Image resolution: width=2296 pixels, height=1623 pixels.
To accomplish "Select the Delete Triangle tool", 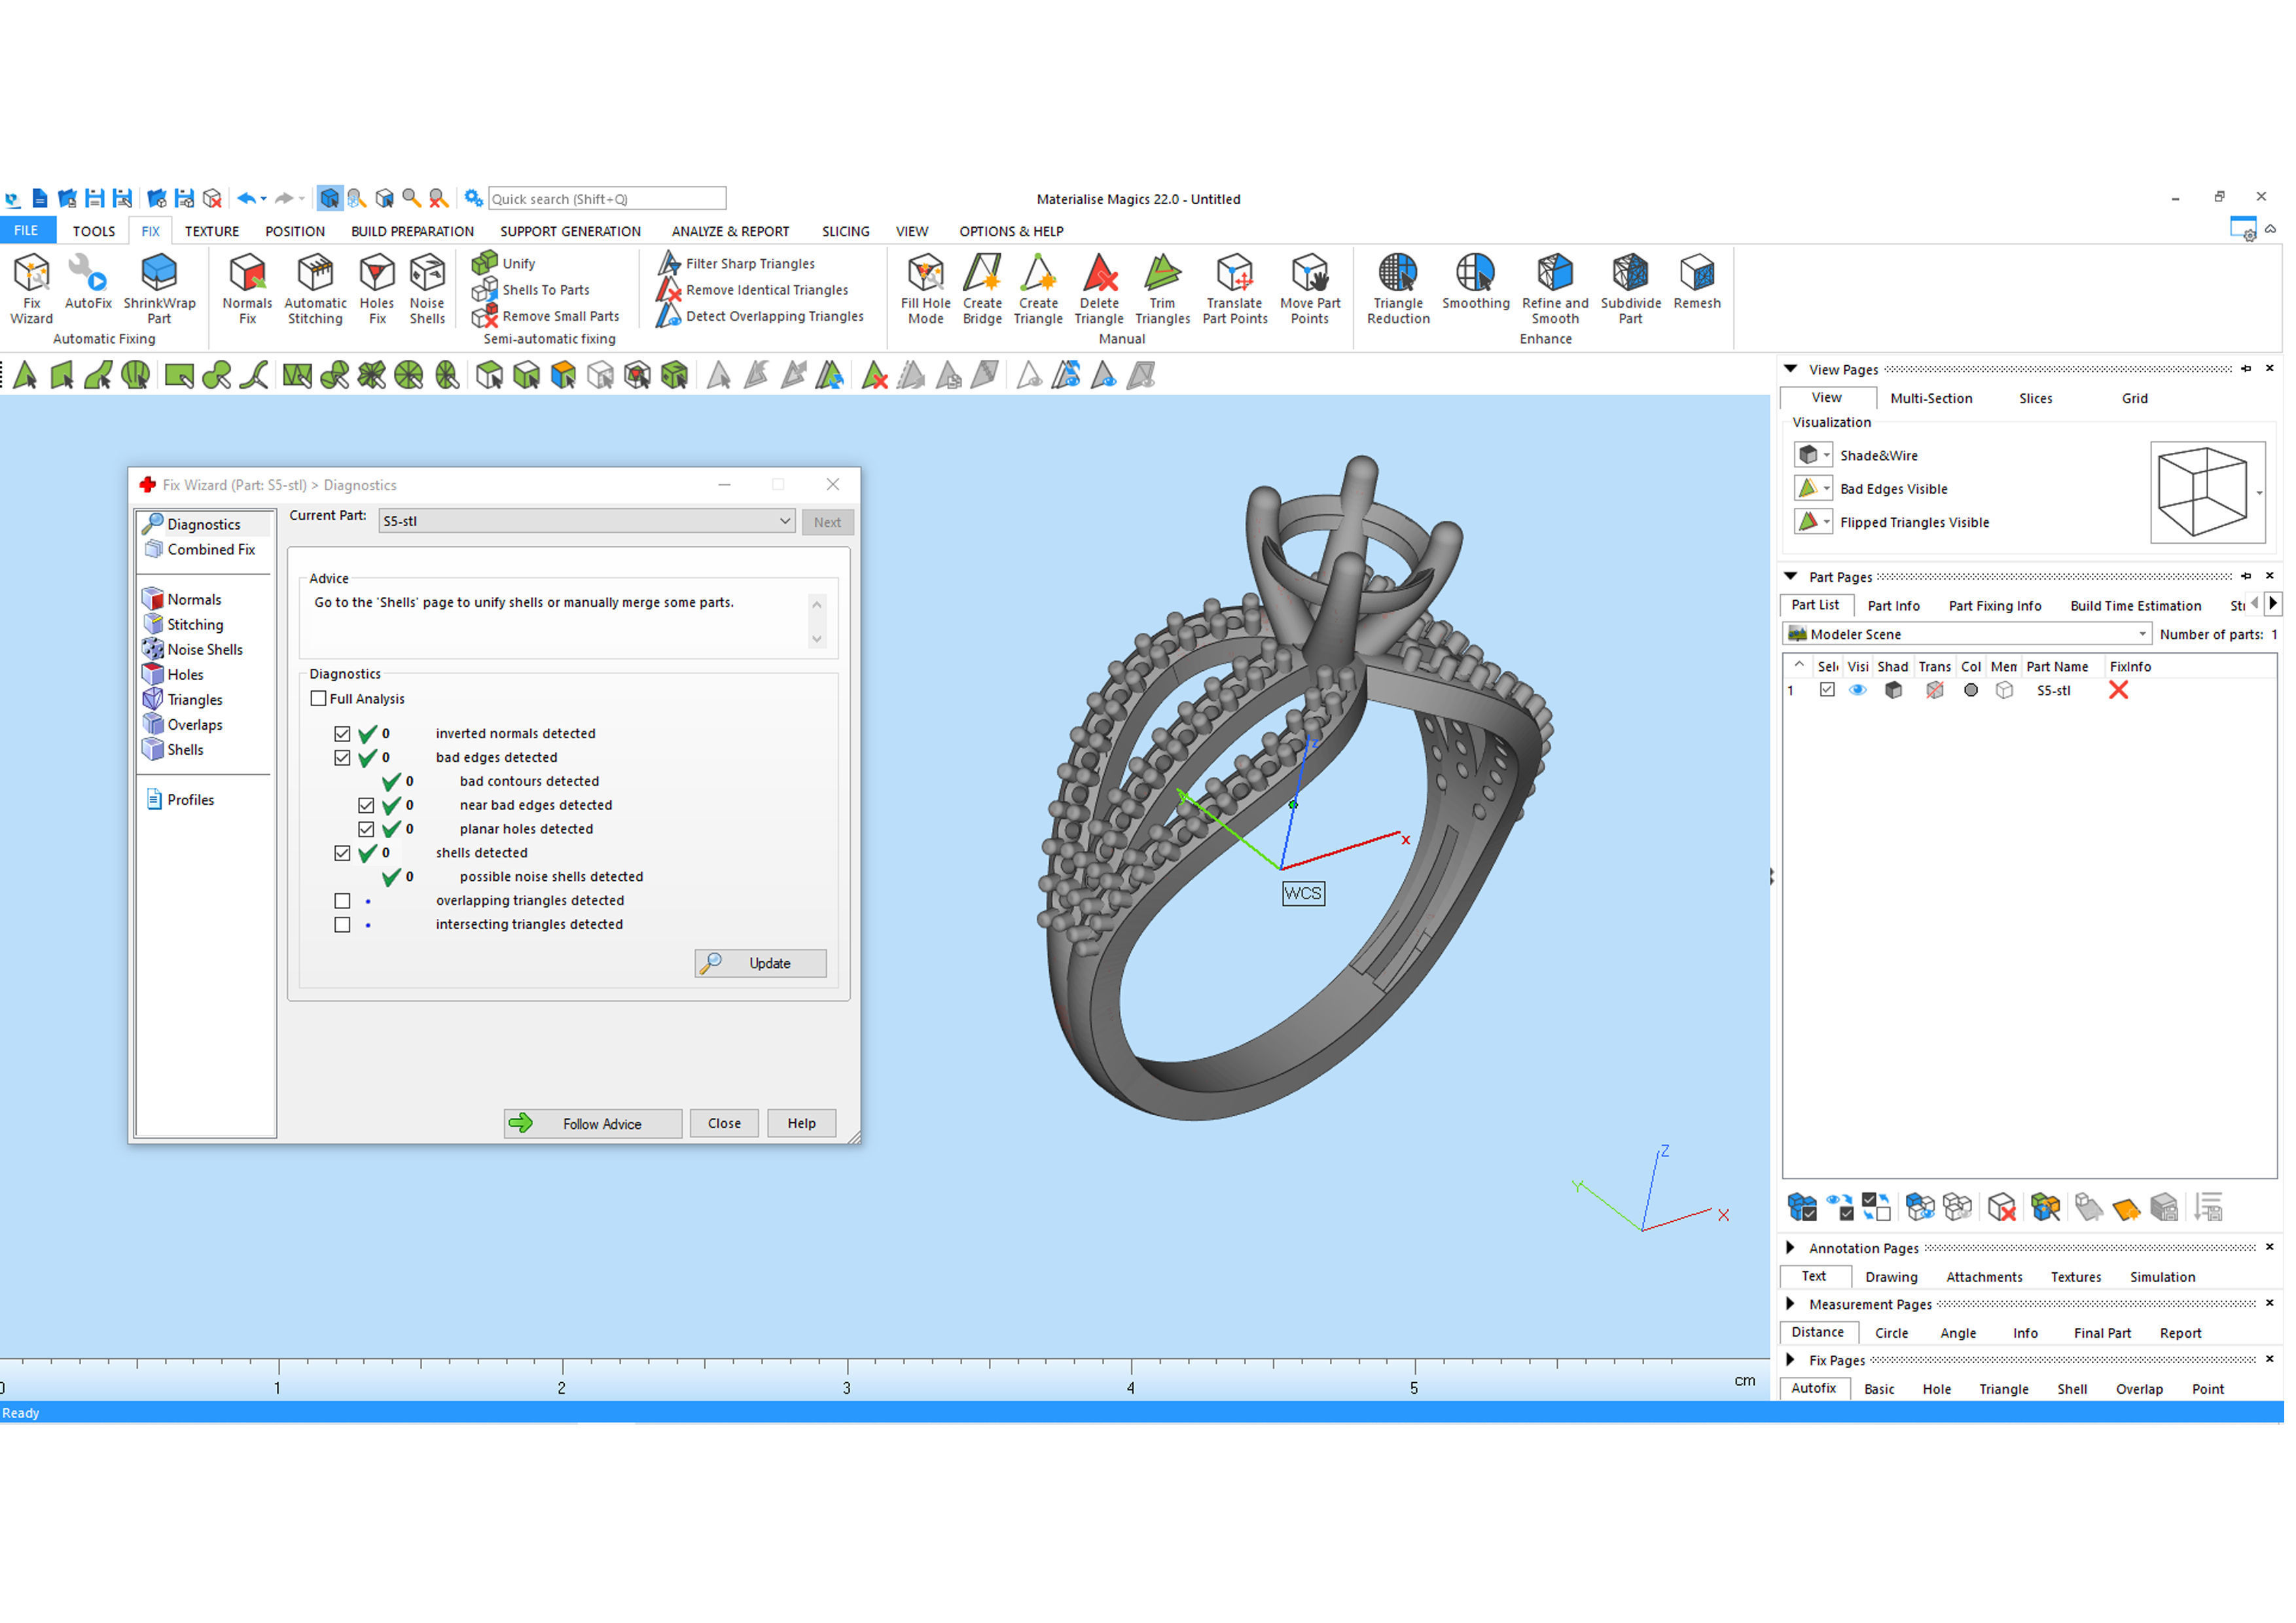I will [1099, 289].
